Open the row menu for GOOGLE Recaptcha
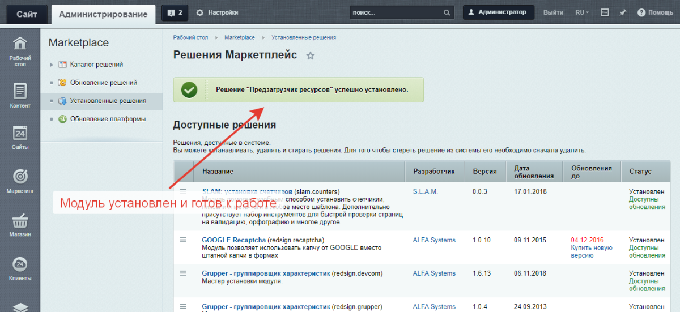Viewport: 680px width, 312px height. pyautogui.click(x=183, y=240)
